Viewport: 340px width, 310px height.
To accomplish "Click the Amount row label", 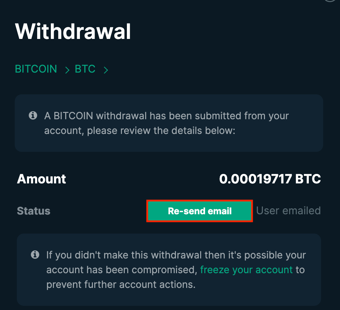I will [41, 179].
